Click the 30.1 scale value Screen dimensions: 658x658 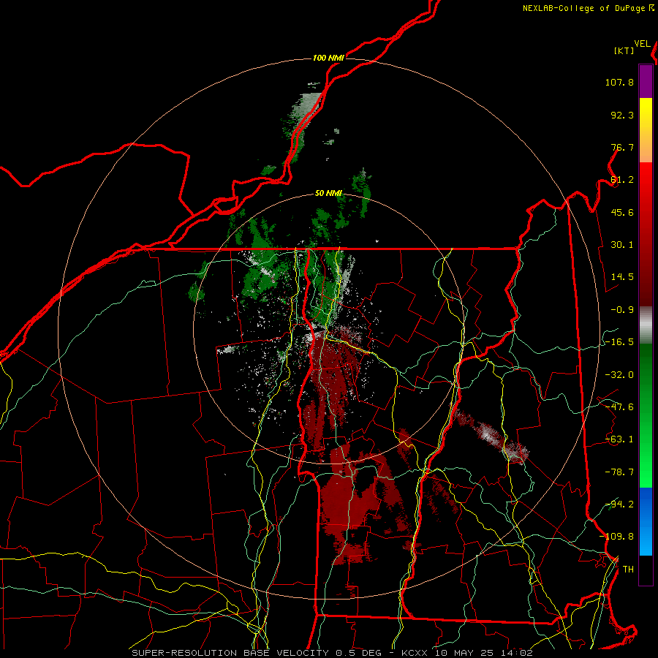point(622,245)
